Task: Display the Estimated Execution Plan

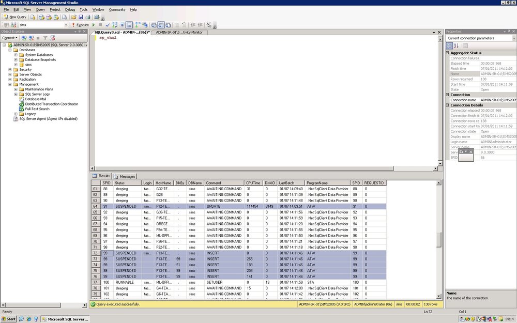Action: pyautogui.click(x=115, y=25)
